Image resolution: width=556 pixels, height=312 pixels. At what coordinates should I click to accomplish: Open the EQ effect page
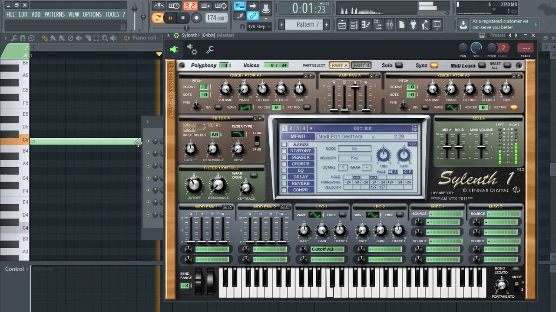pos(301,170)
